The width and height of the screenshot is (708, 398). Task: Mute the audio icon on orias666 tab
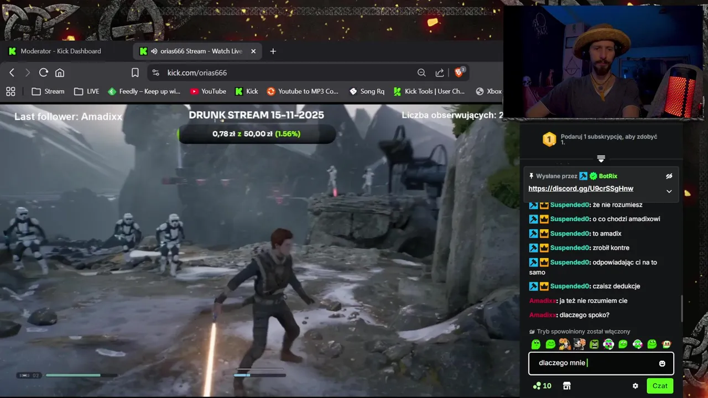pos(154,51)
